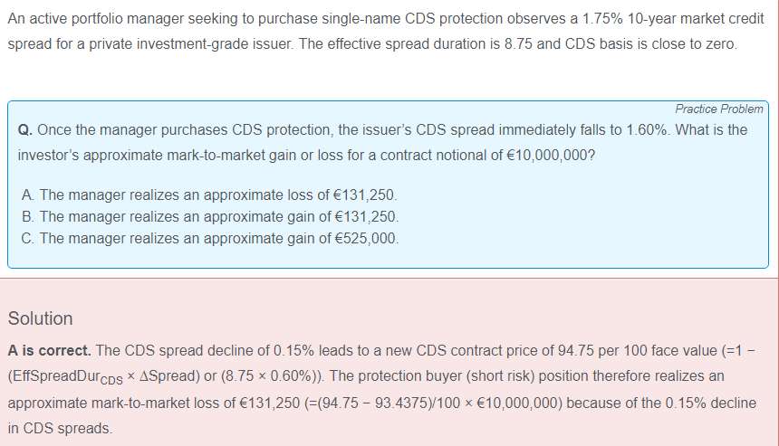779x446 pixels.
Task: Click the letter 'A.' of first option
Action: pos(27,195)
